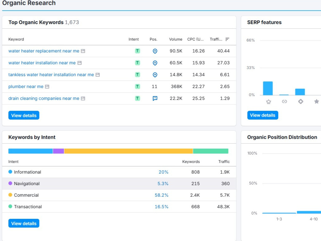Screen dimensions: 321x241
Task: Click the diamond SERP feature icon
Action: 300,102
